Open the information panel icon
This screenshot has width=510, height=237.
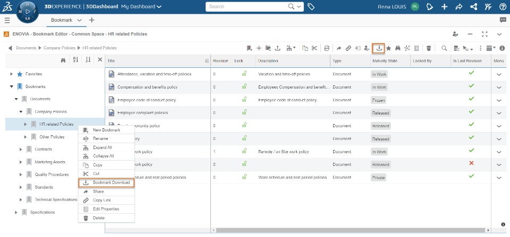coord(502,48)
